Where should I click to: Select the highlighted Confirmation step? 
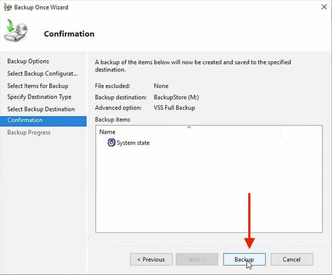point(43,121)
